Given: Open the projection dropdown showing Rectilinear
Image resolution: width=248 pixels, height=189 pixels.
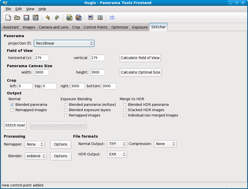Looking at the screenshot, I should [64, 43].
